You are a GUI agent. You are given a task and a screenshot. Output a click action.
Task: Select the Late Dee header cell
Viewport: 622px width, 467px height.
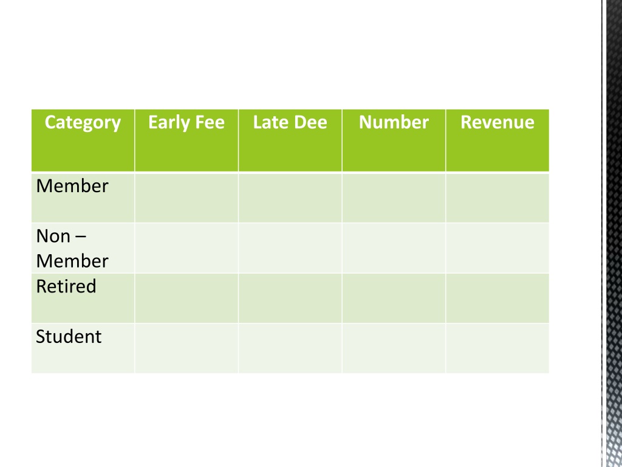(x=290, y=140)
